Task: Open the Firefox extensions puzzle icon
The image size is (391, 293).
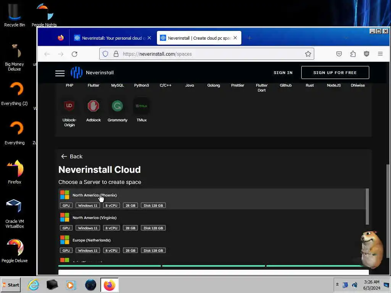Action: pyautogui.click(x=353, y=54)
